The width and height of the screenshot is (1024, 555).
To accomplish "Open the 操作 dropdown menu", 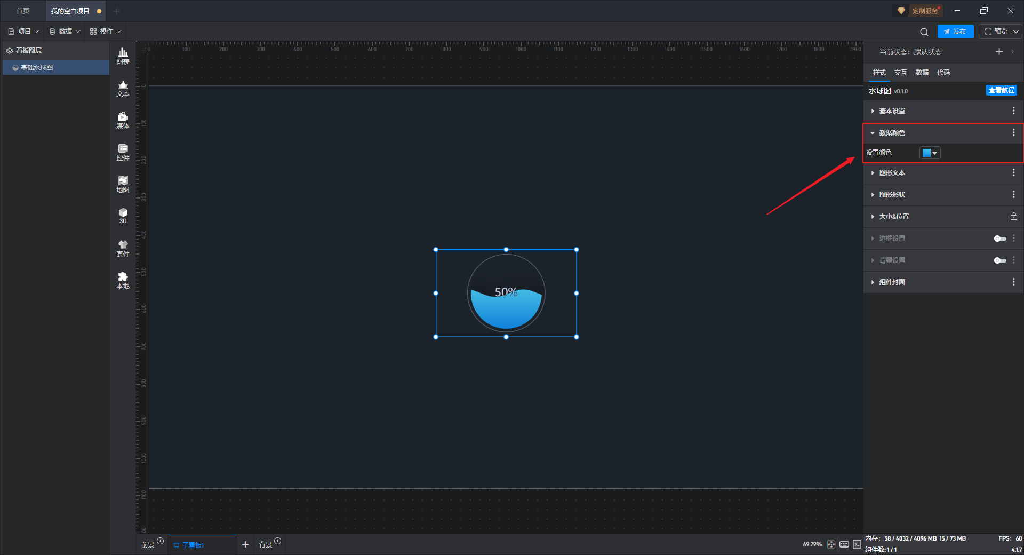I will 106,31.
